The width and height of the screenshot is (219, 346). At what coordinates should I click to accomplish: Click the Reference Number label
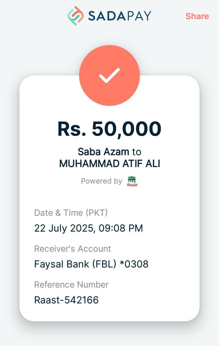click(71, 285)
